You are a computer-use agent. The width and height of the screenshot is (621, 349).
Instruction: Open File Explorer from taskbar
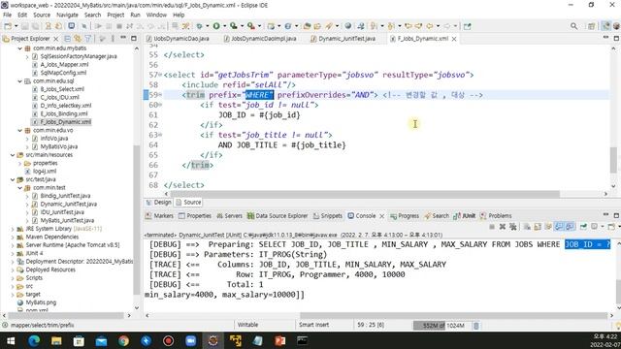(56, 340)
